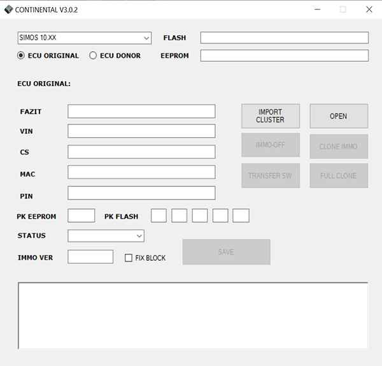Focus the PIN input field

pos(141,193)
